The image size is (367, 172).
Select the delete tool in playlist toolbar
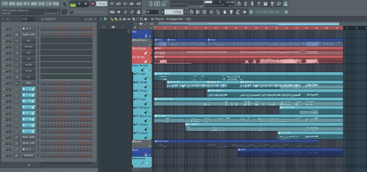point(120,19)
